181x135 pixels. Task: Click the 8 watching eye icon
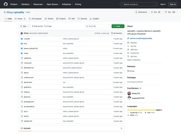tap(128, 53)
